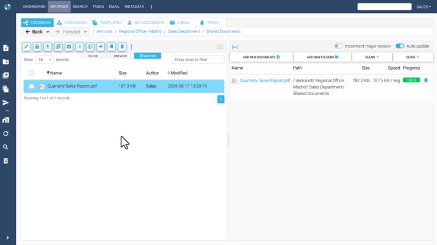Click the top search input box

click(385, 7)
